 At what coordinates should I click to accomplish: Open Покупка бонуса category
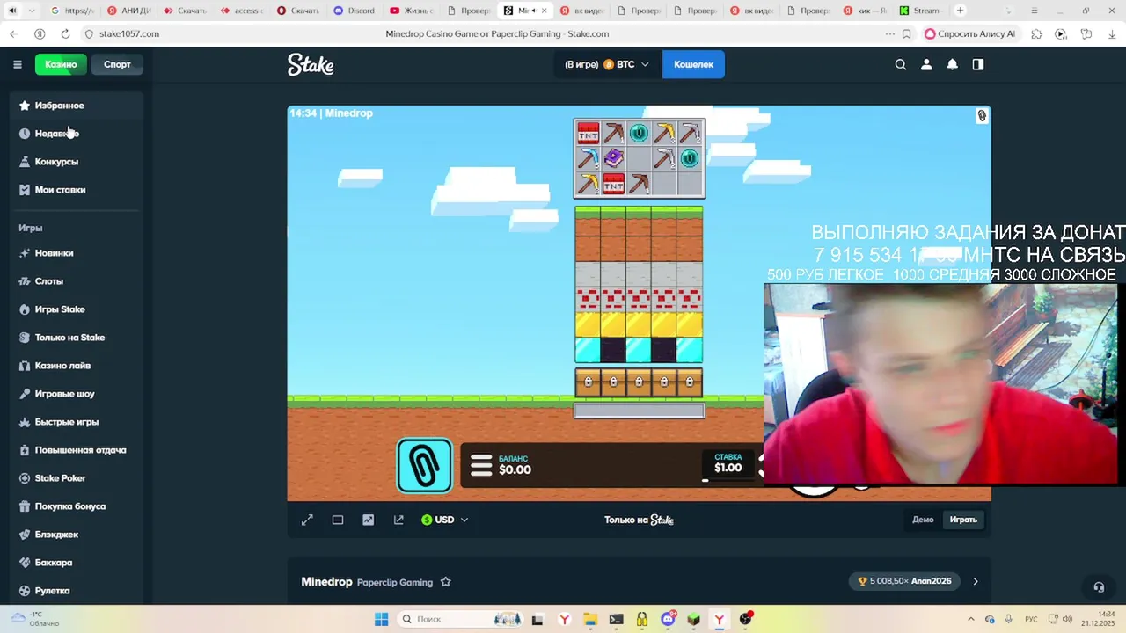[77, 506]
